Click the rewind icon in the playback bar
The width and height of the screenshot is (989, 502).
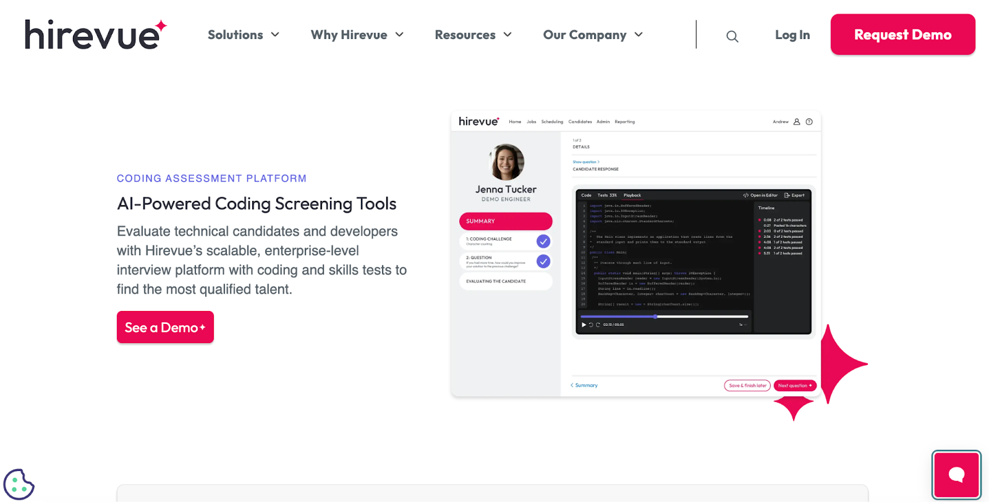(x=591, y=325)
